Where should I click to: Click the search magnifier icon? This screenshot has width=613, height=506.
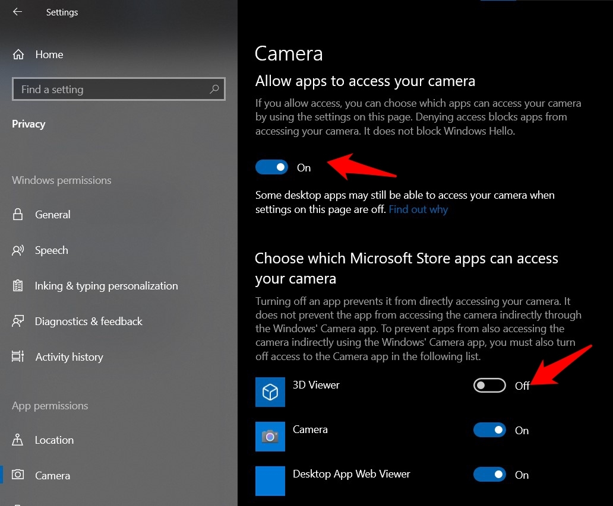[214, 89]
